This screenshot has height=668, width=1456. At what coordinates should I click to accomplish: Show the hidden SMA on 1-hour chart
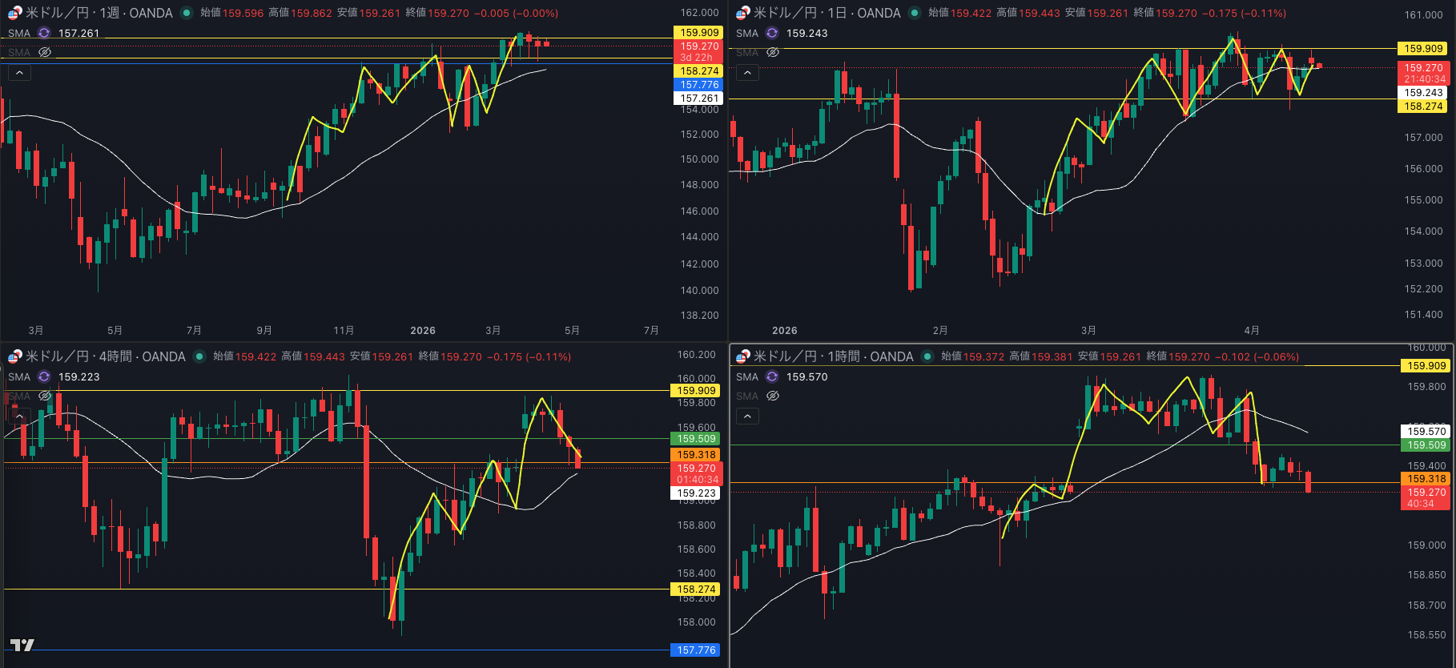pyautogui.click(x=773, y=396)
